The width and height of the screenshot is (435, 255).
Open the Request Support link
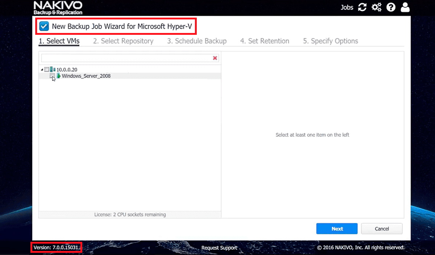click(219, 248)
